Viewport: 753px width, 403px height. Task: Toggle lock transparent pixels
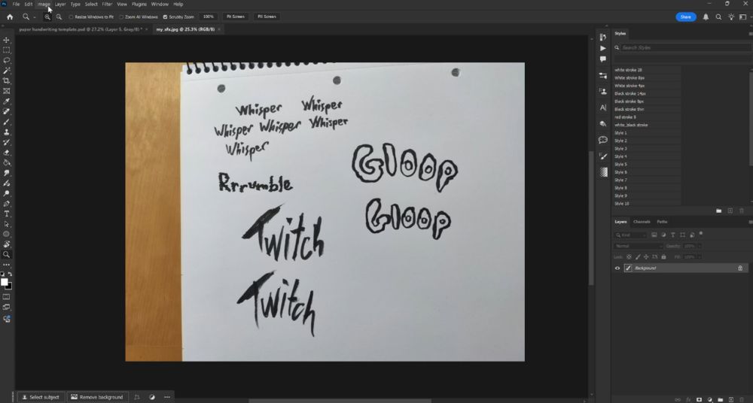(x=629, y=257)
